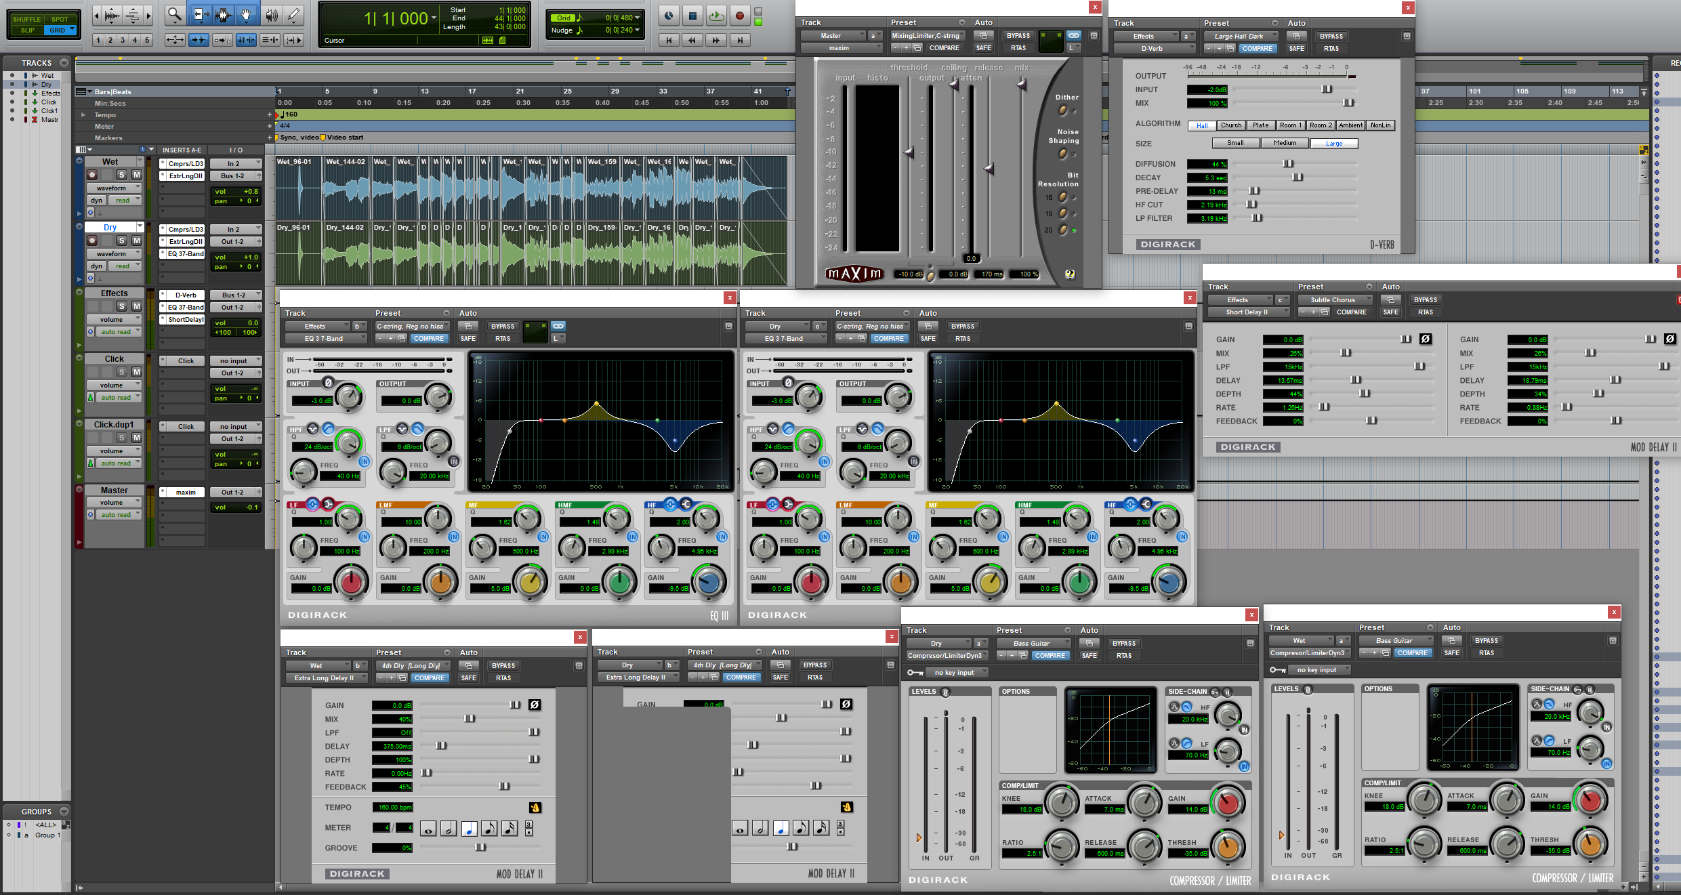Open the Tracks list menu
This screenshot has width=1681, height=895.
click(64, 63)
